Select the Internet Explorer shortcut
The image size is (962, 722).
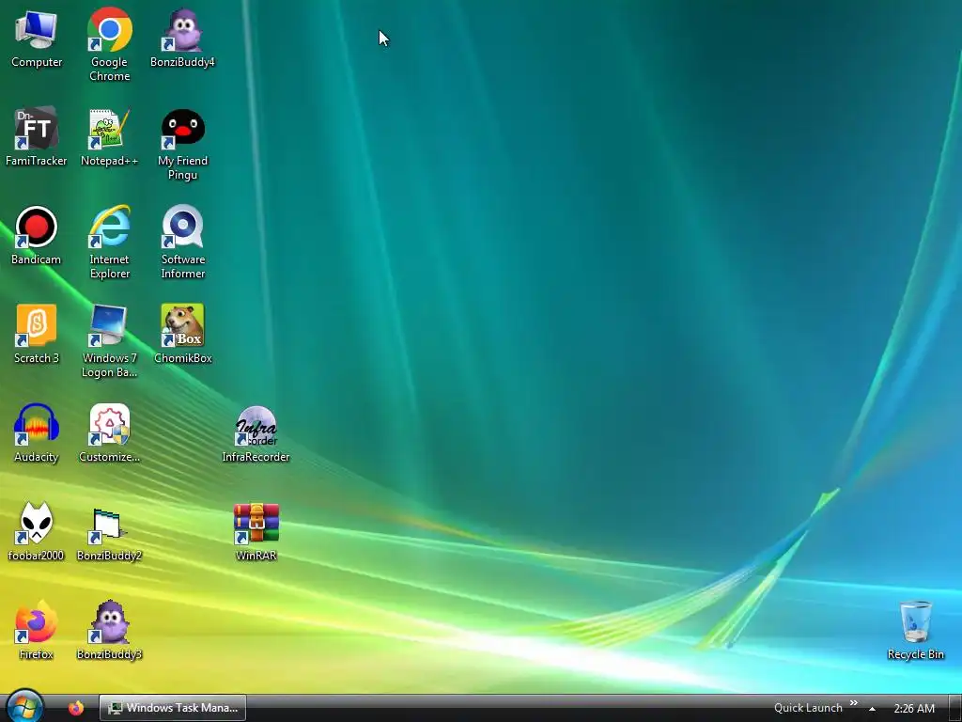click(x=109, y=243)
